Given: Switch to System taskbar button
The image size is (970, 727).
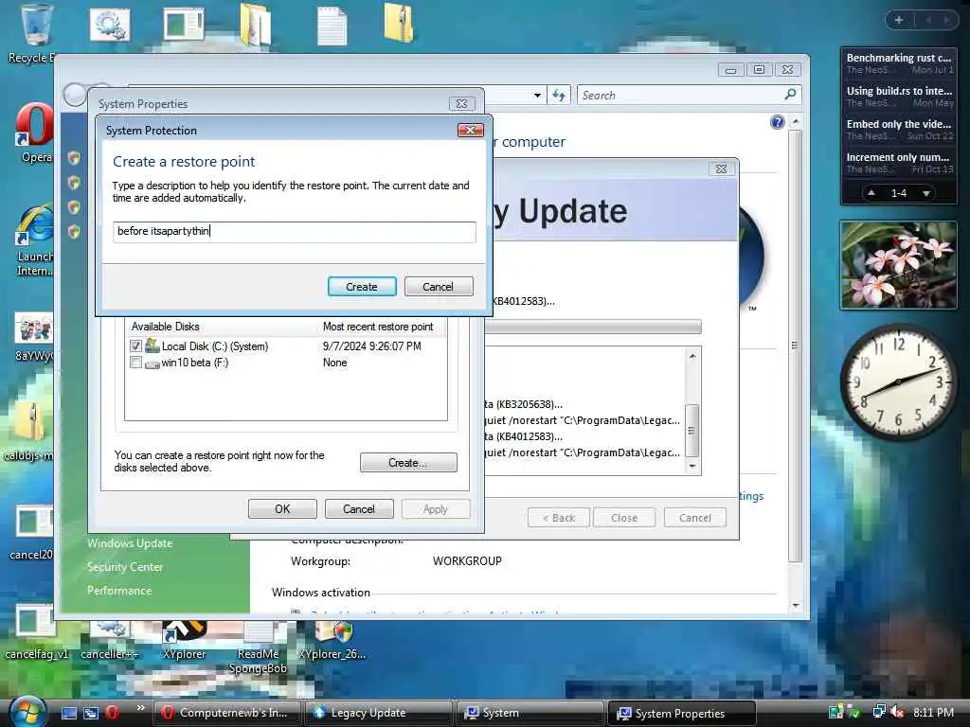Looking at the screenshot, I should point(530,713).
